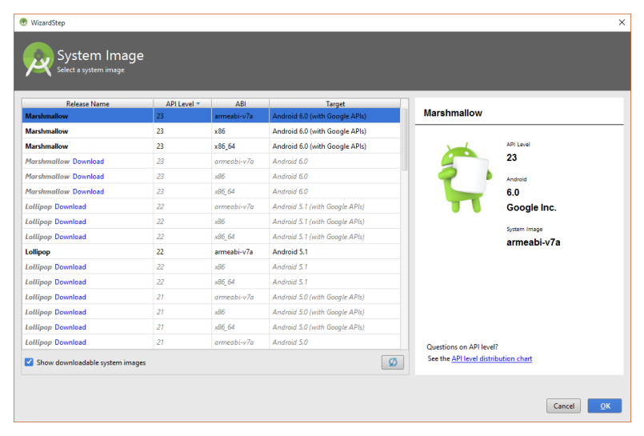Viewport: 644px width, 436px height.
Task: Click the Cancel button
Action: point(563,406)
